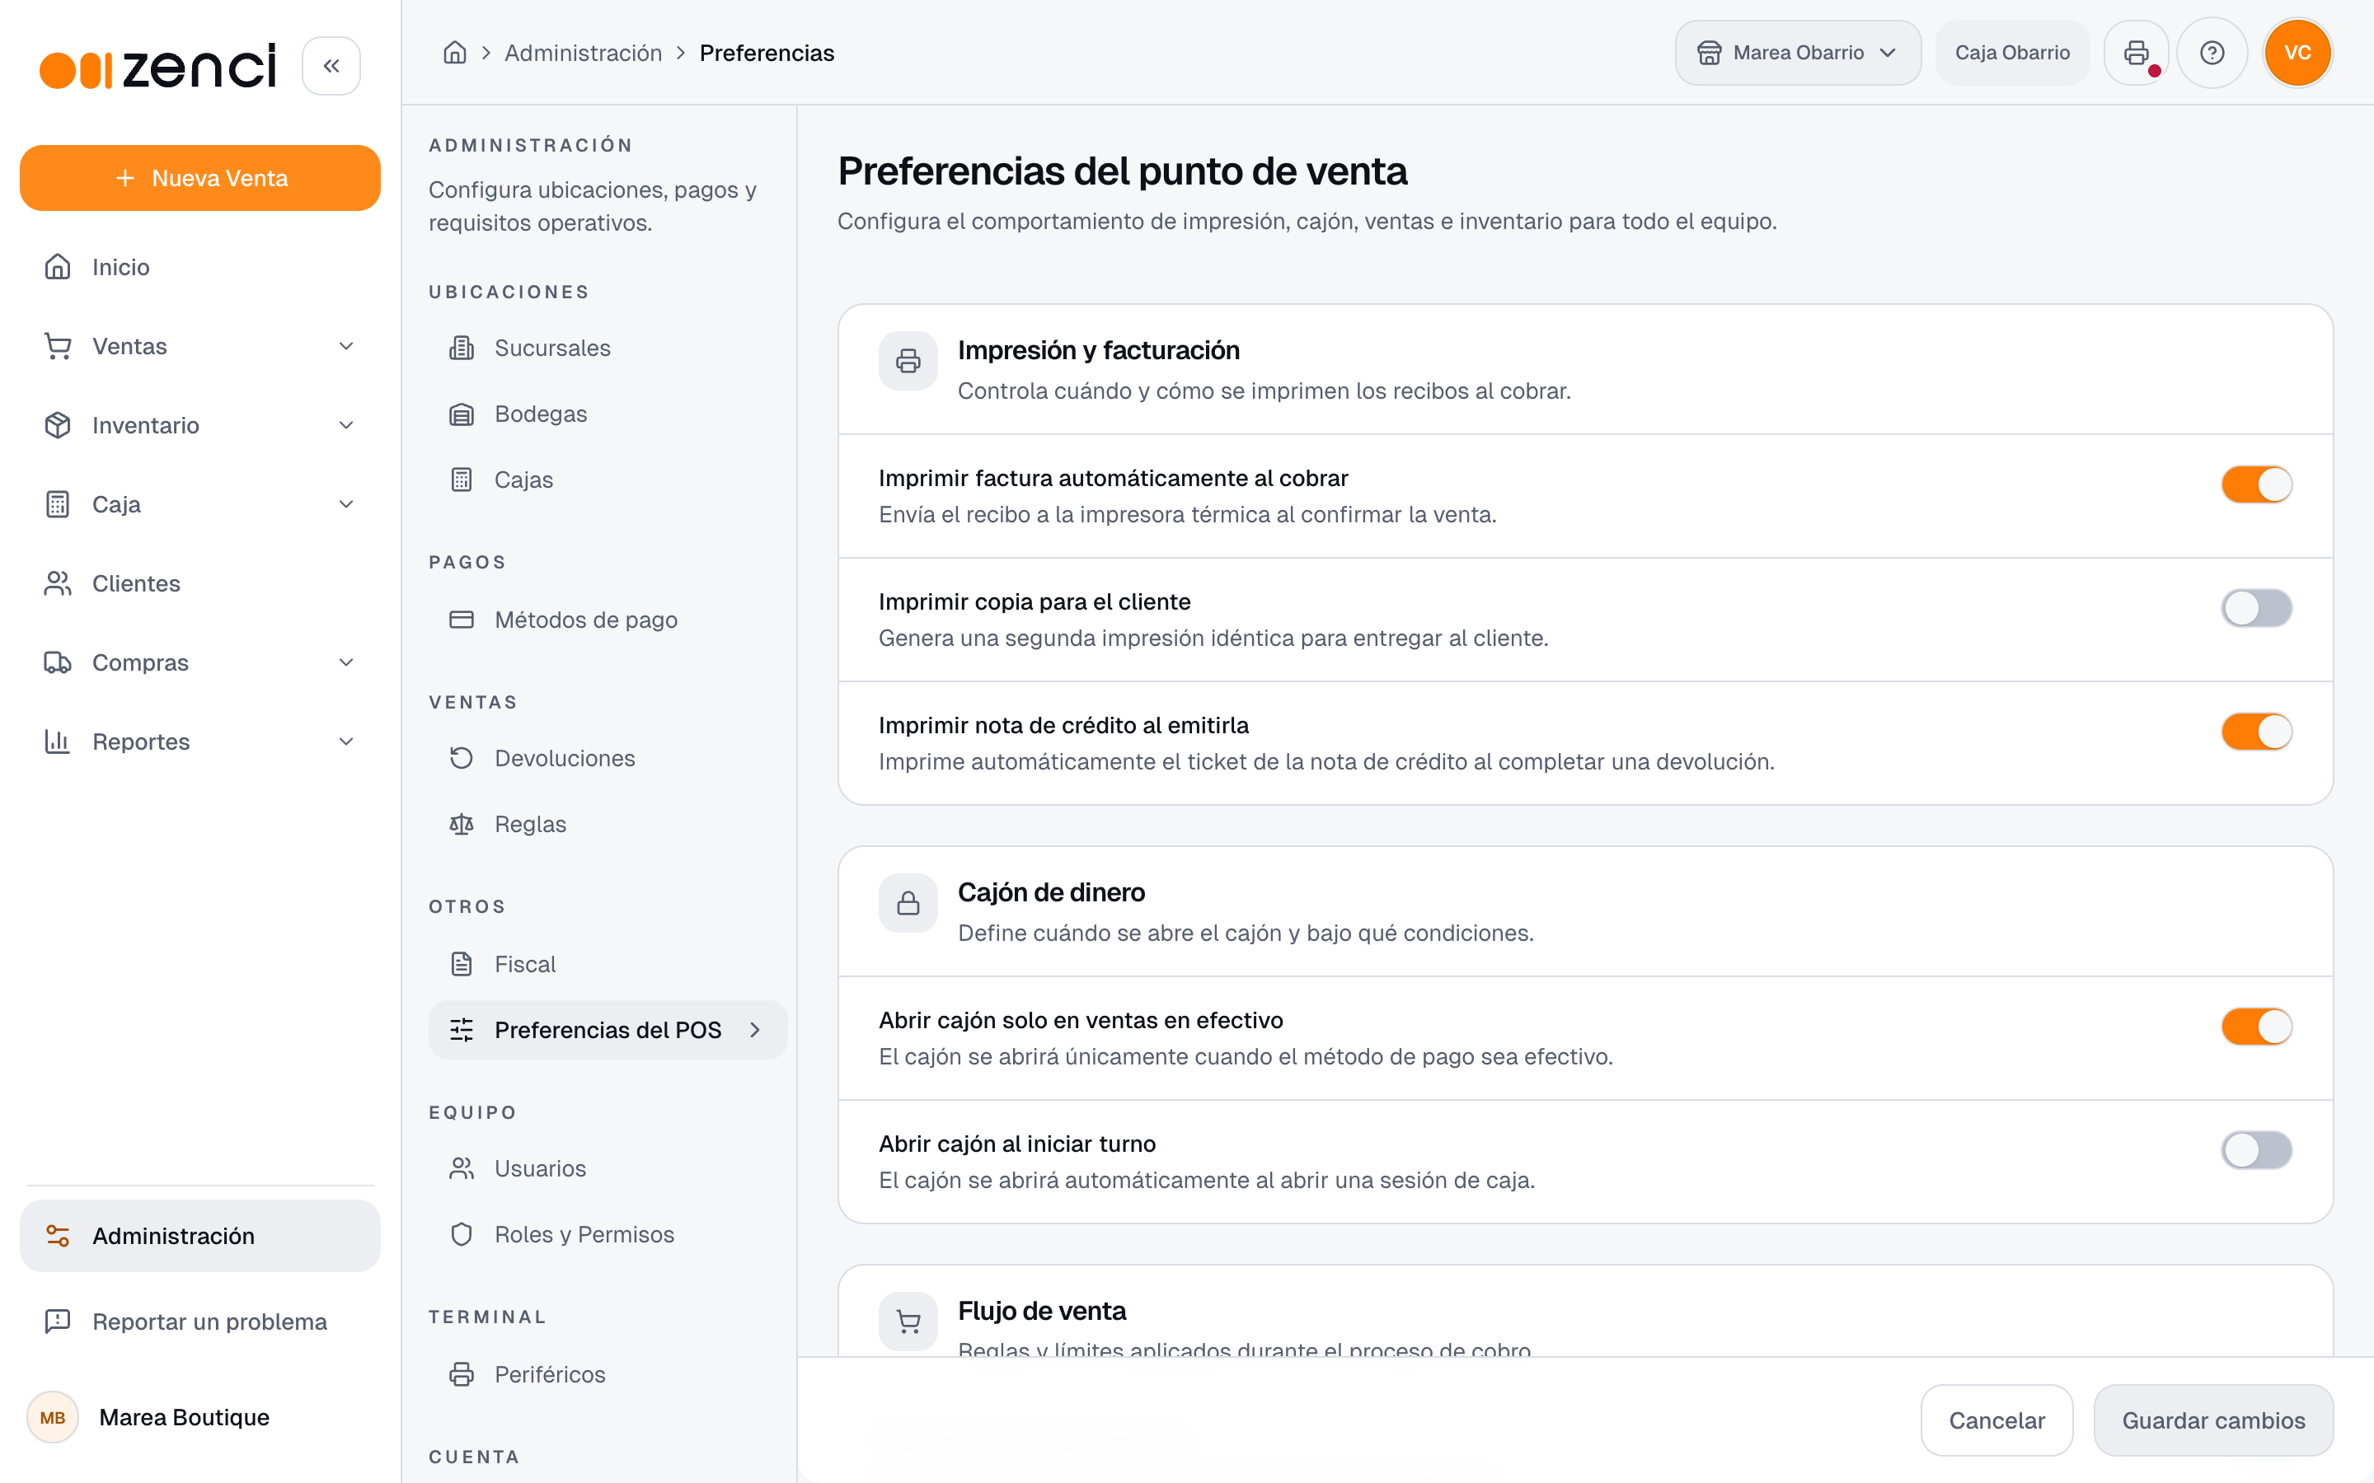Open Usuarios under Equipo
2374x1483 pixels.
coord(608,1168)
